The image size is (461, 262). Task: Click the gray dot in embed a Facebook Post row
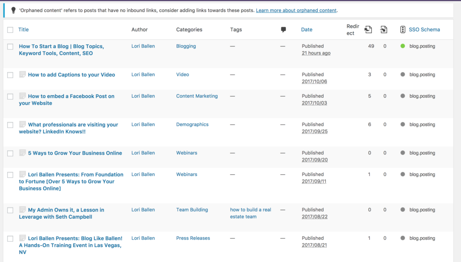tap(403, 96)
